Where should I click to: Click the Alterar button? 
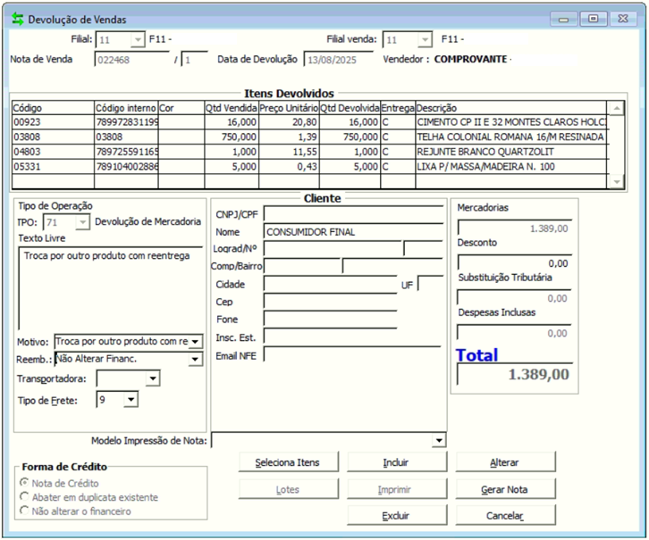505,462
